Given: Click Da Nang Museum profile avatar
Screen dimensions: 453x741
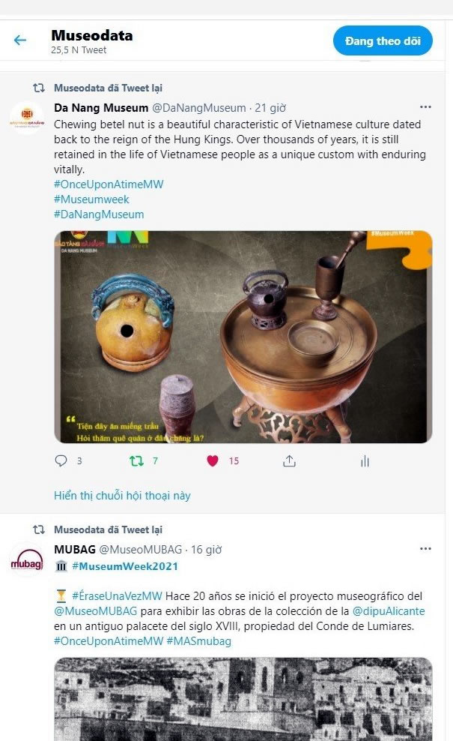Looking at the screenshot, I should pyautogui.click(x=28, y=118).
